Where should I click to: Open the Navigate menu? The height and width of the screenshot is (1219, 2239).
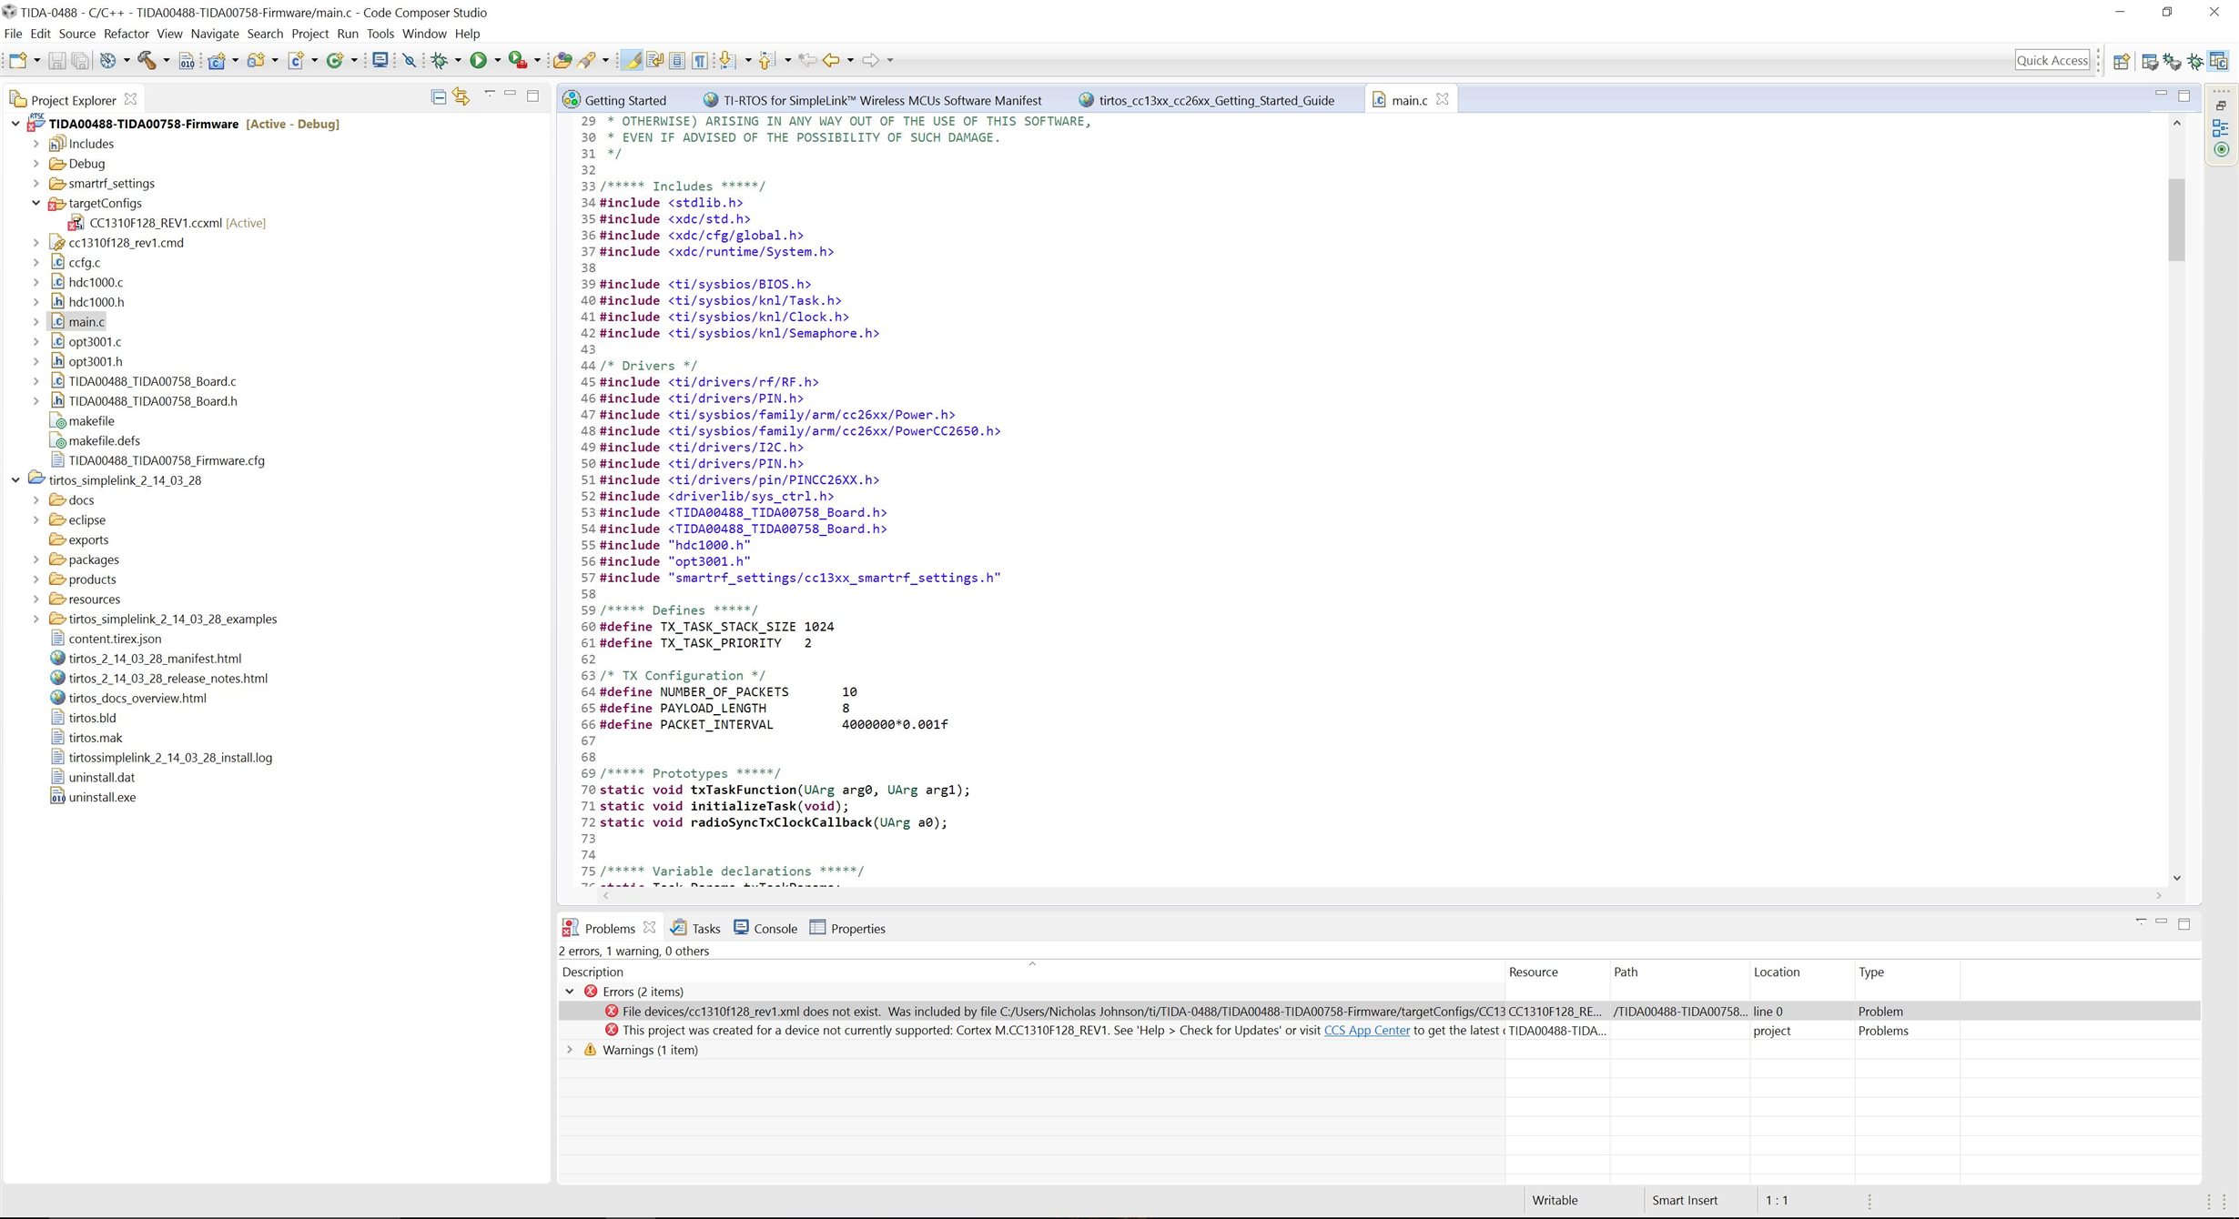215,34
